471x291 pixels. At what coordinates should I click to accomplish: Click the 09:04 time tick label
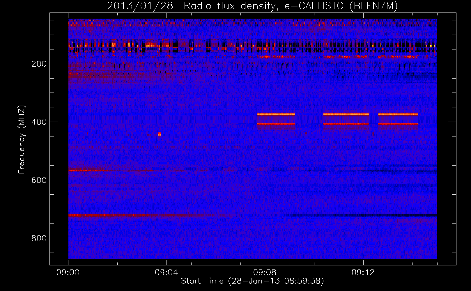[167, 273]
